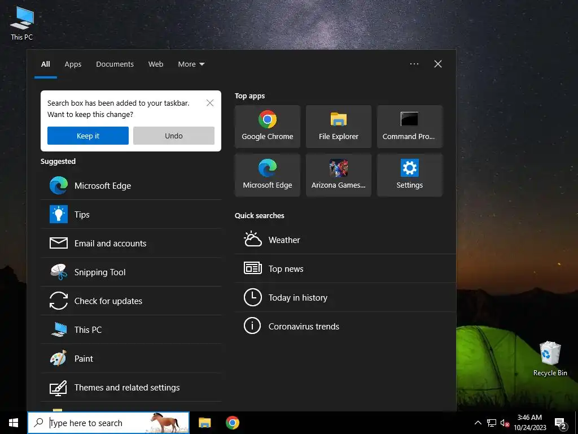Click the Undo button
The width and height of the screenshot is (578, 434).
point(174,136)
